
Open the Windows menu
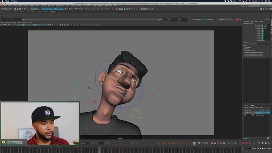32,6
